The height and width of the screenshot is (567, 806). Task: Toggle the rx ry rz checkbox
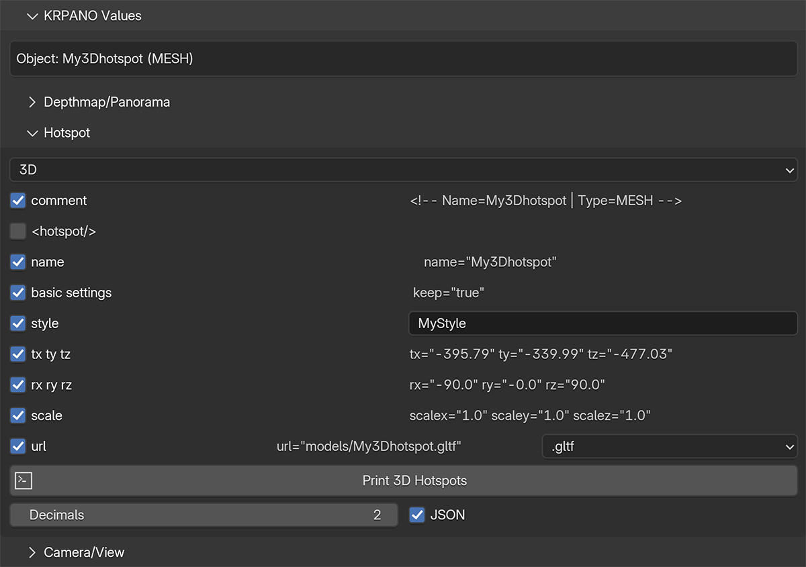pos(18,385)
